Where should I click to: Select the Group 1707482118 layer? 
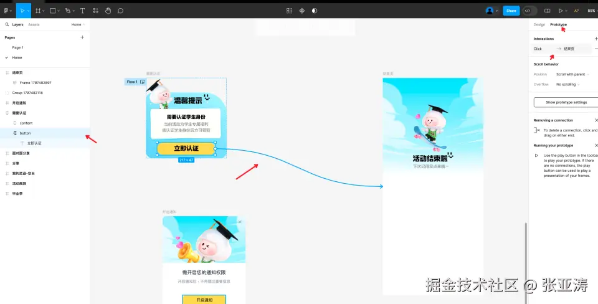pos(45,93)
